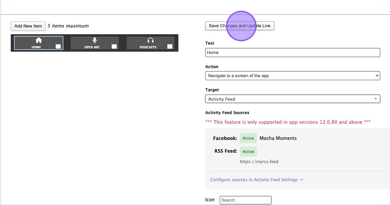Focus the Text input containing Home
Screen dimensions: 390x205
pyautogui.click(x=292, y=53)
